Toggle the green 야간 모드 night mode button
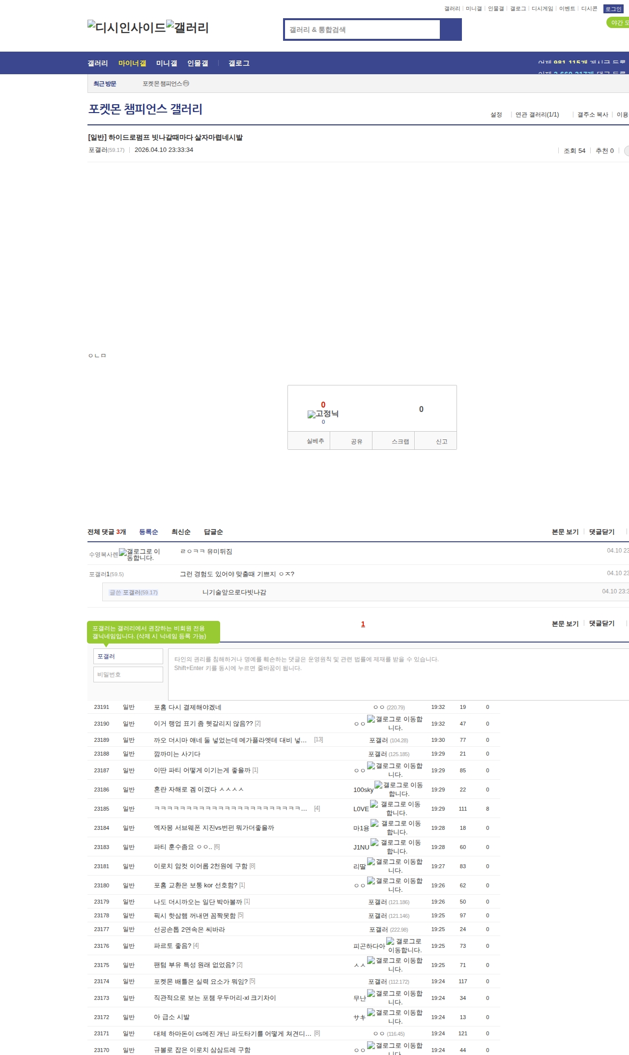629x1055 pixels. click(618, 23)
